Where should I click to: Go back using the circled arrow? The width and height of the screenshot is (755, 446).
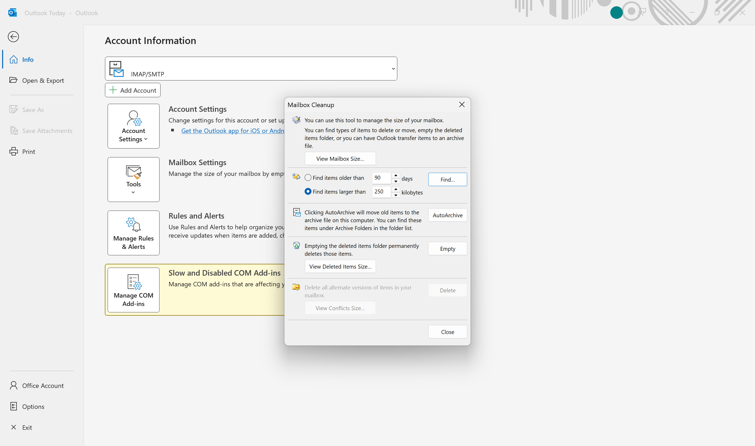pyautogui.click(x=13, y=37)
